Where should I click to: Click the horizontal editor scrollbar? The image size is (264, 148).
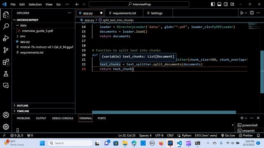click(164, 112)
